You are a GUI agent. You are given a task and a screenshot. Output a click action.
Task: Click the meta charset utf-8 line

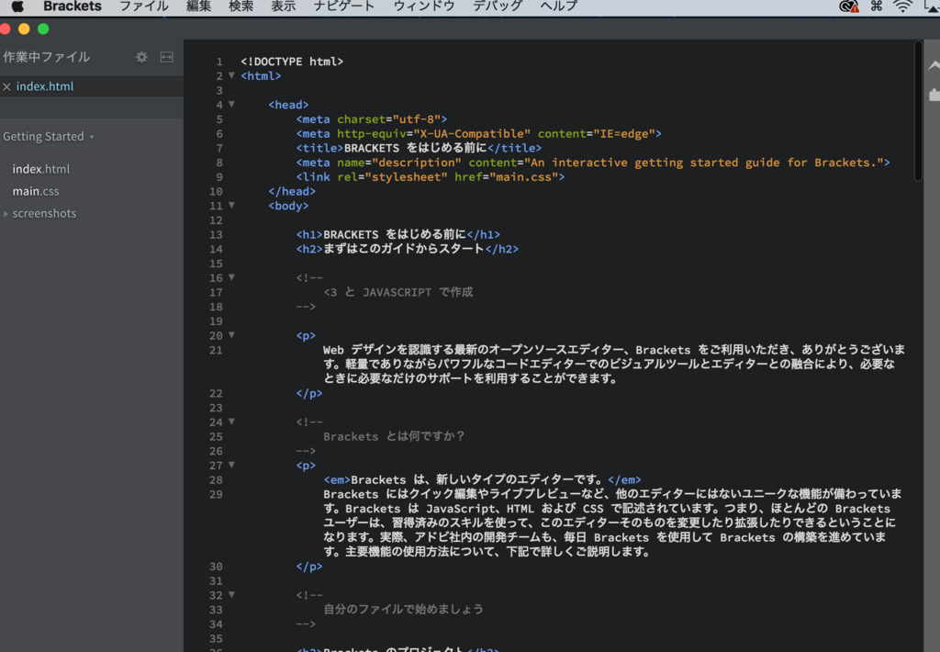point(372,119)
